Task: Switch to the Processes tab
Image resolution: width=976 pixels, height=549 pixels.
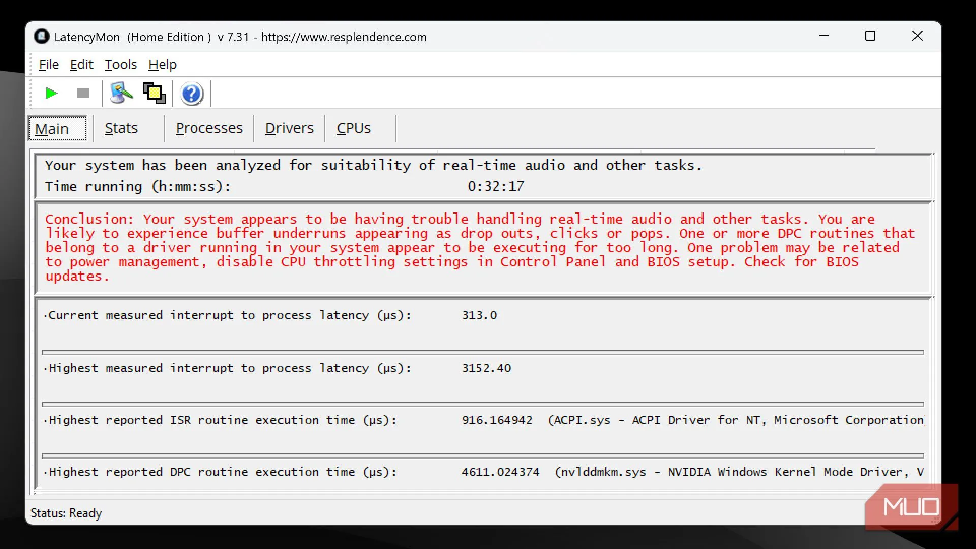Action: pos(209,128)
